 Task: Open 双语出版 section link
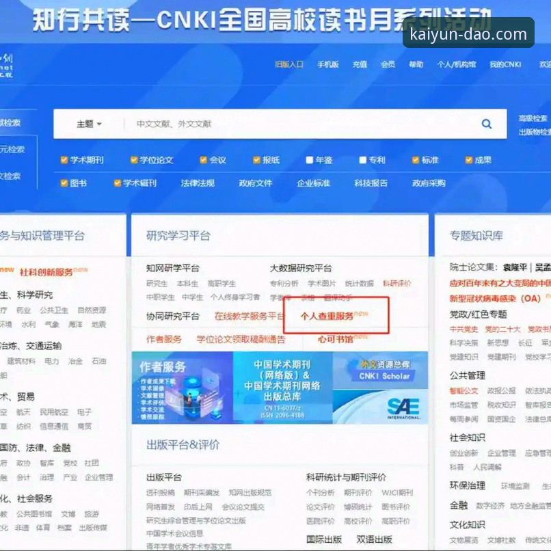pos(374,539)
